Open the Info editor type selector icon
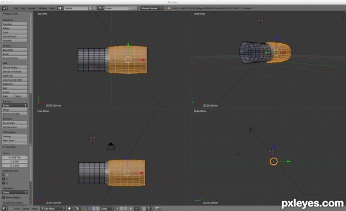This screenshot has height=211, width=346. click(5, 8)
